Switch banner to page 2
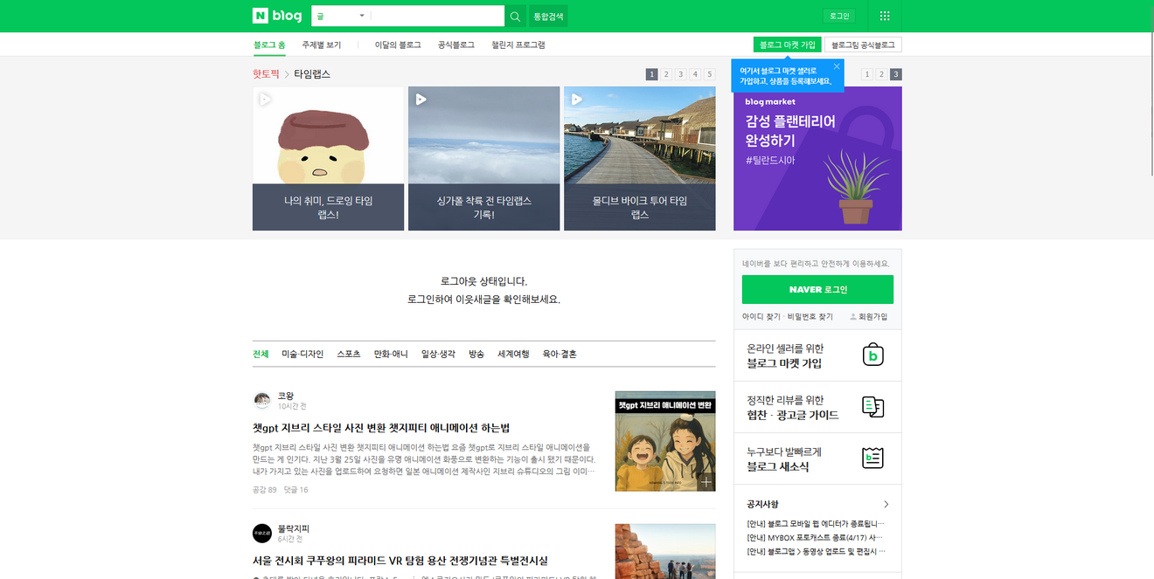The width and height of the screenshot is (1154, 579). tap(881, 74)
